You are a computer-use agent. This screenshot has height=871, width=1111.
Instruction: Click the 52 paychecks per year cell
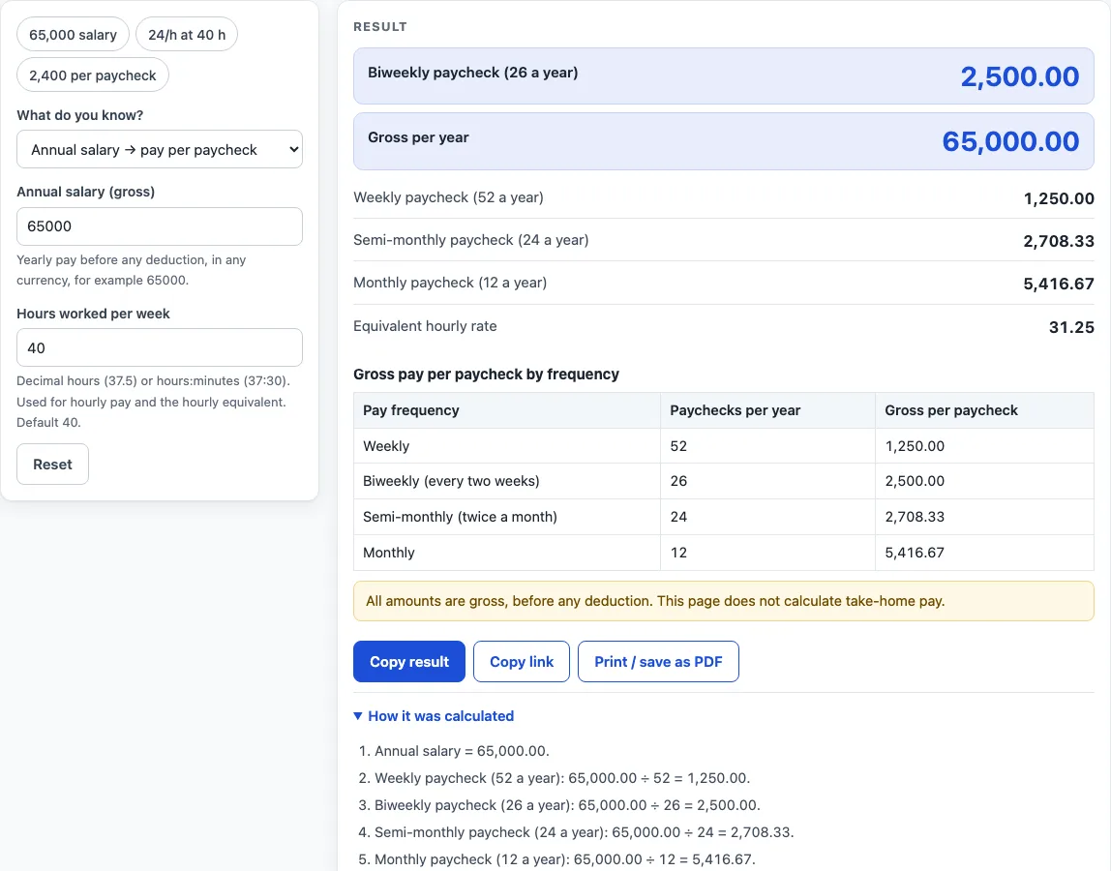[767, 446]
